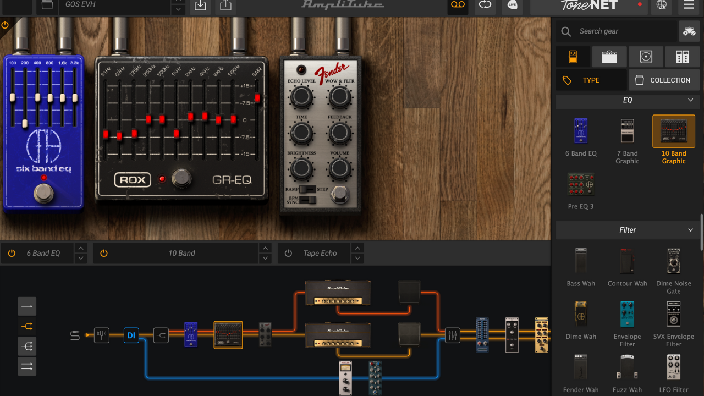This screenshot has width=704, height=396.
Task: Switch to the amps gear tab
Action: click(609, 57)
